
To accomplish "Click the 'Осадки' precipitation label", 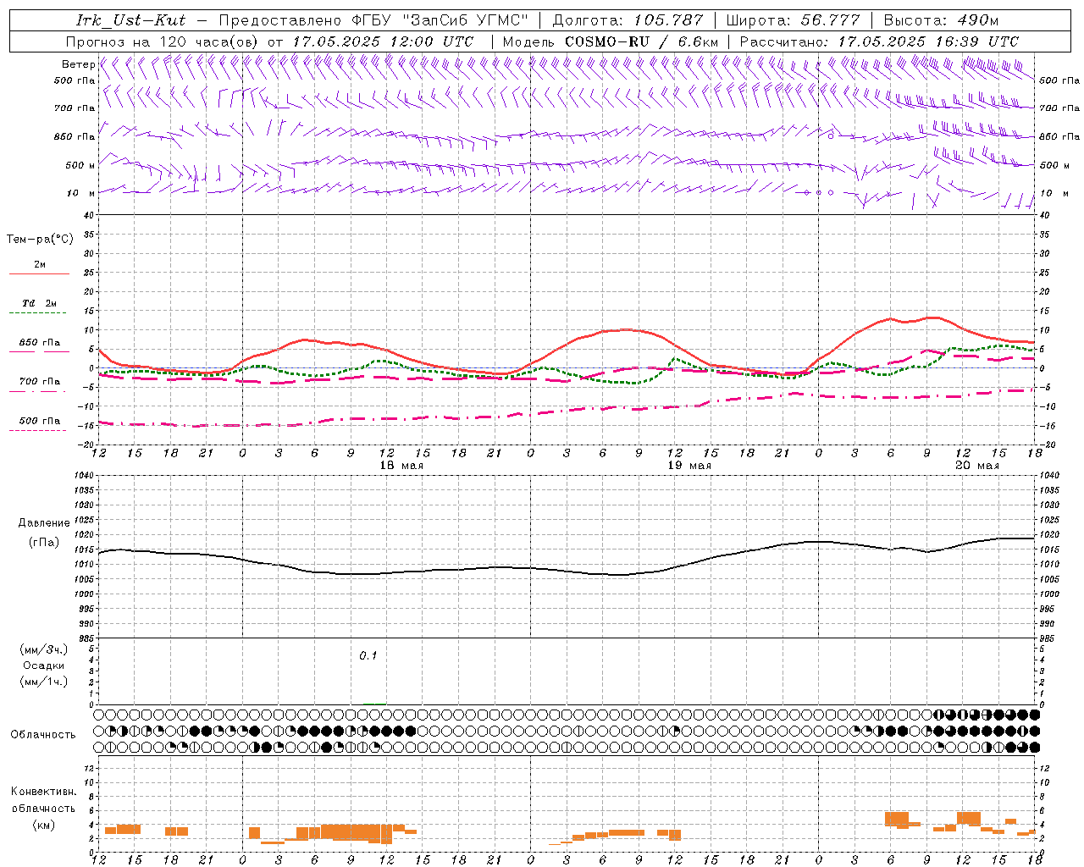I will [x=44, y=665].
